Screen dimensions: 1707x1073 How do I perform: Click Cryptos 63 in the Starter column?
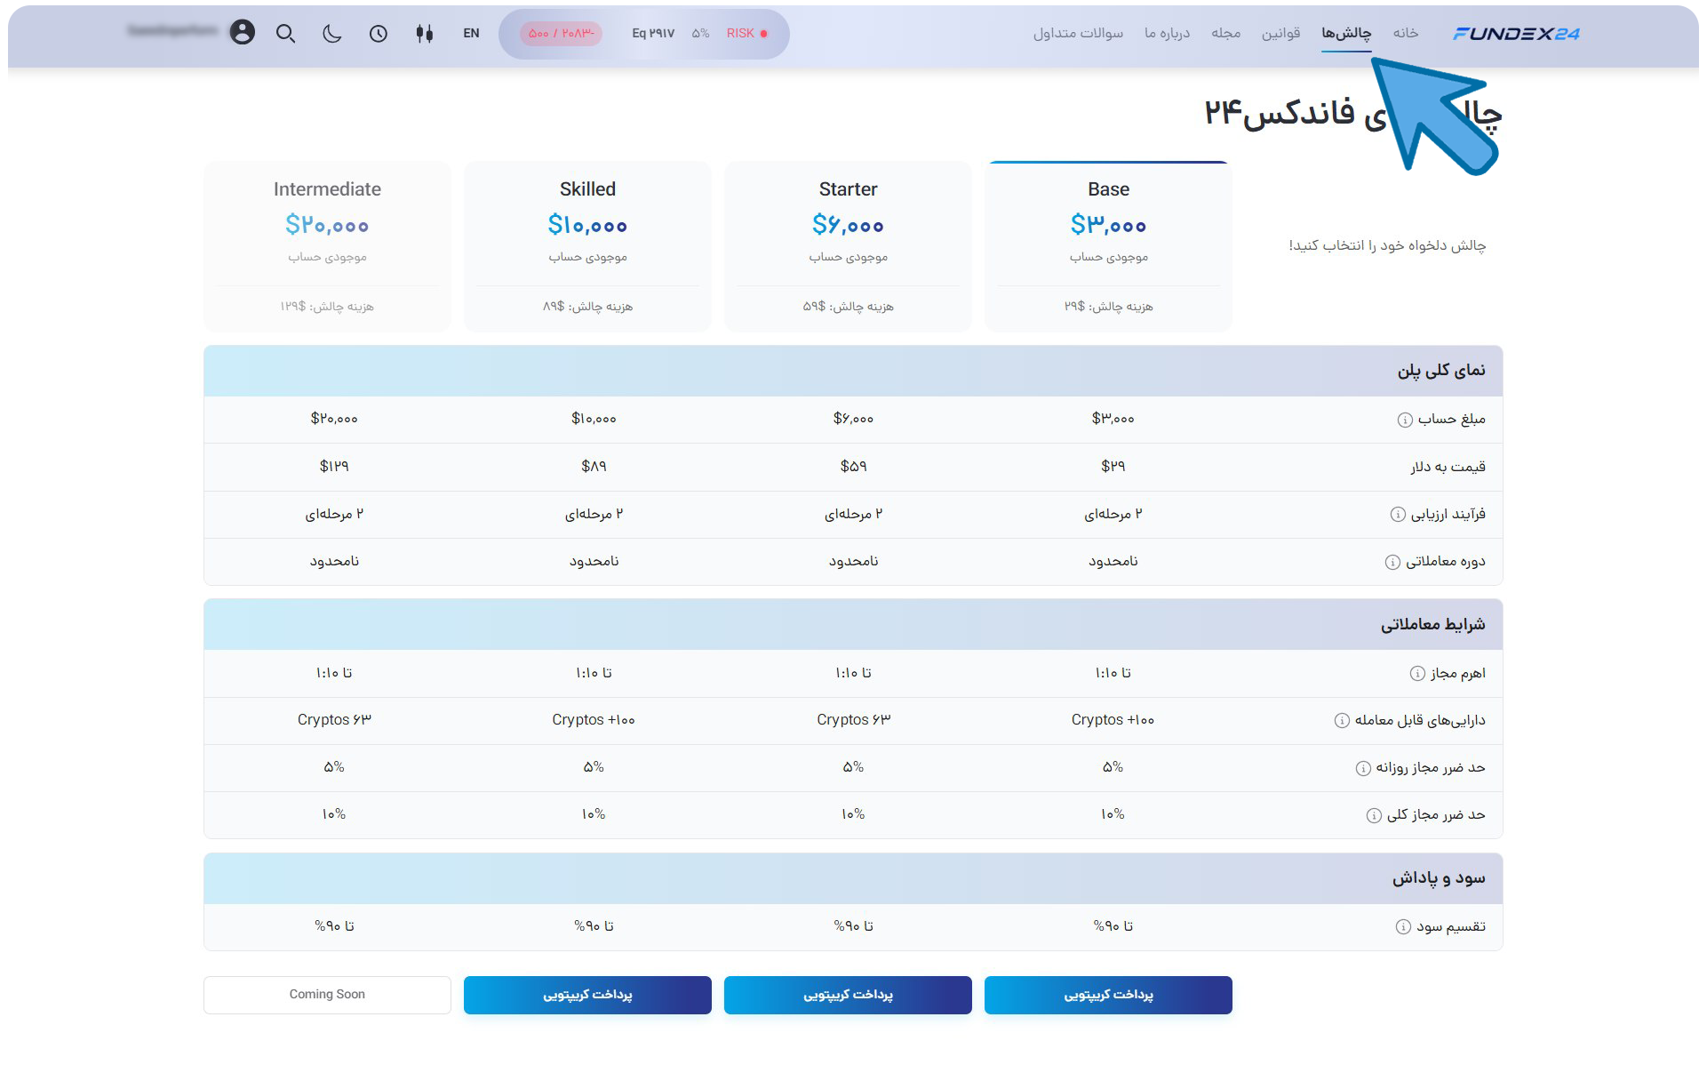(853, 719)
